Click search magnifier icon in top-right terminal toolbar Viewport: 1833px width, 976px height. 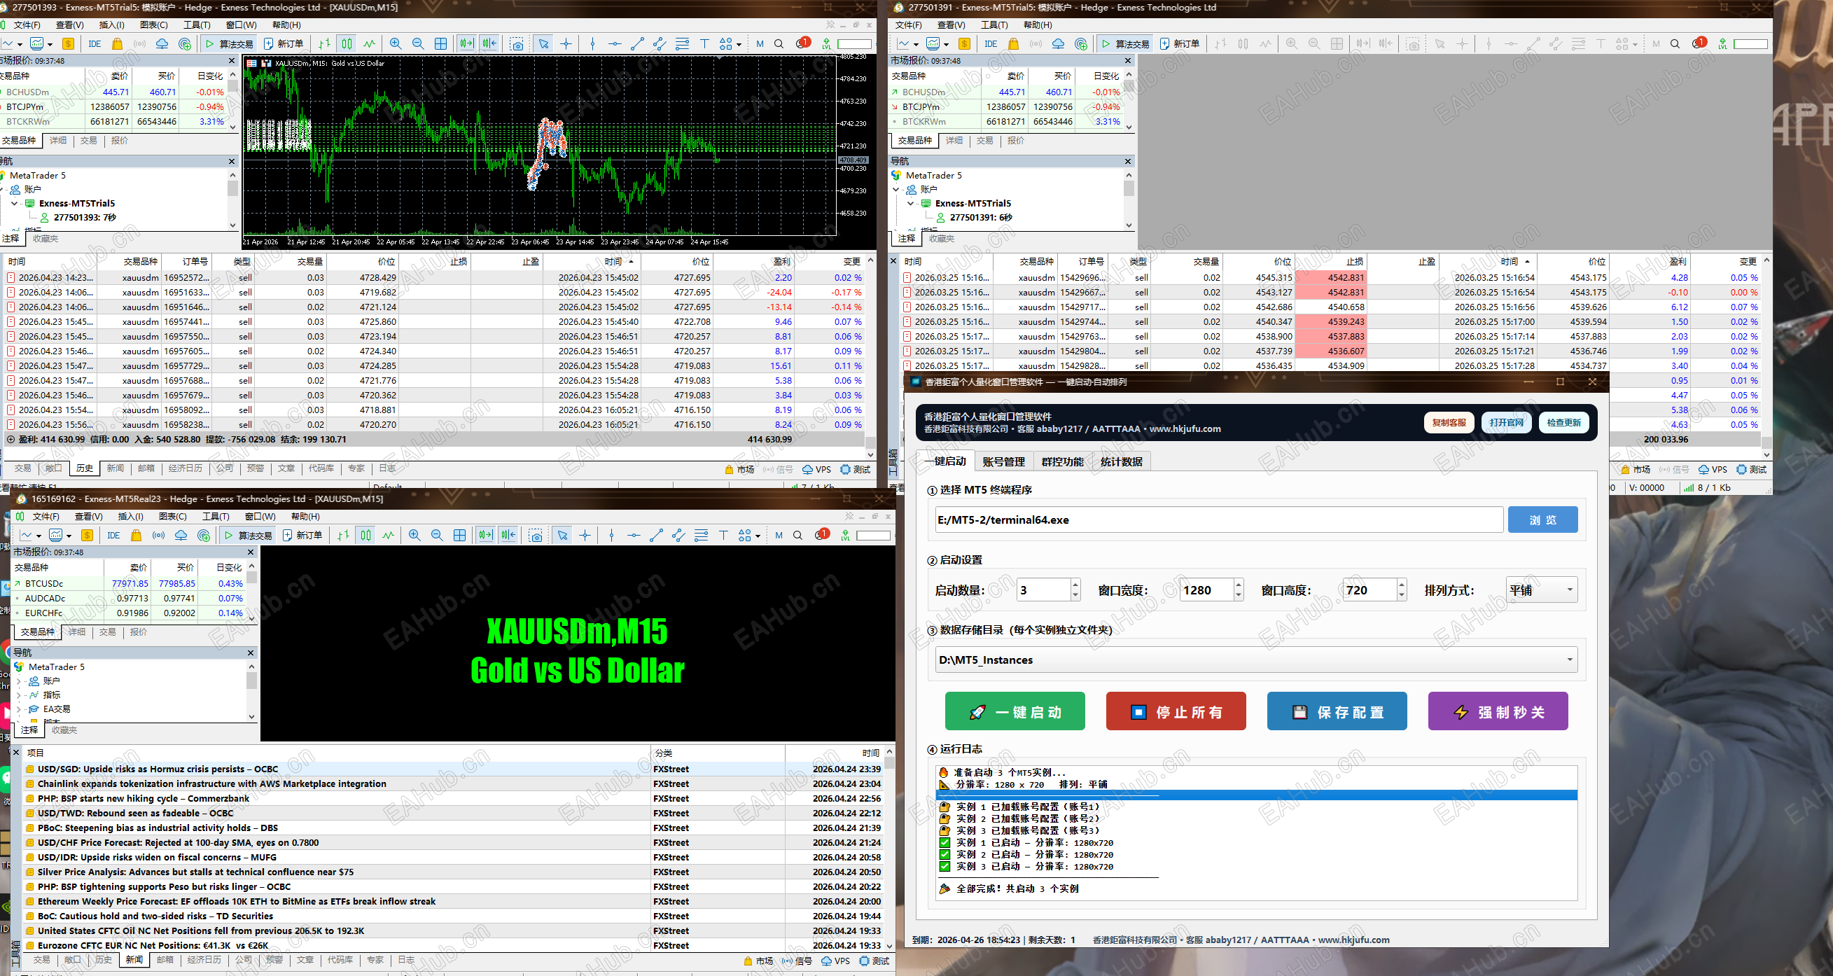pyautogui.click(x=1675, y=44)
